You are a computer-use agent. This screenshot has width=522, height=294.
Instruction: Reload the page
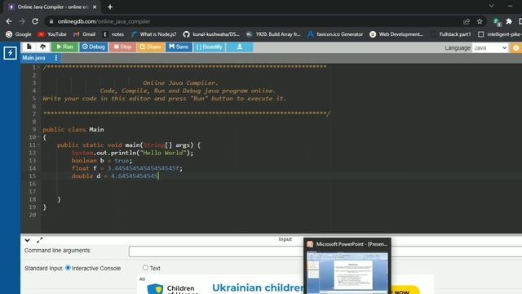pyautogui.click(x=35, y=21)
